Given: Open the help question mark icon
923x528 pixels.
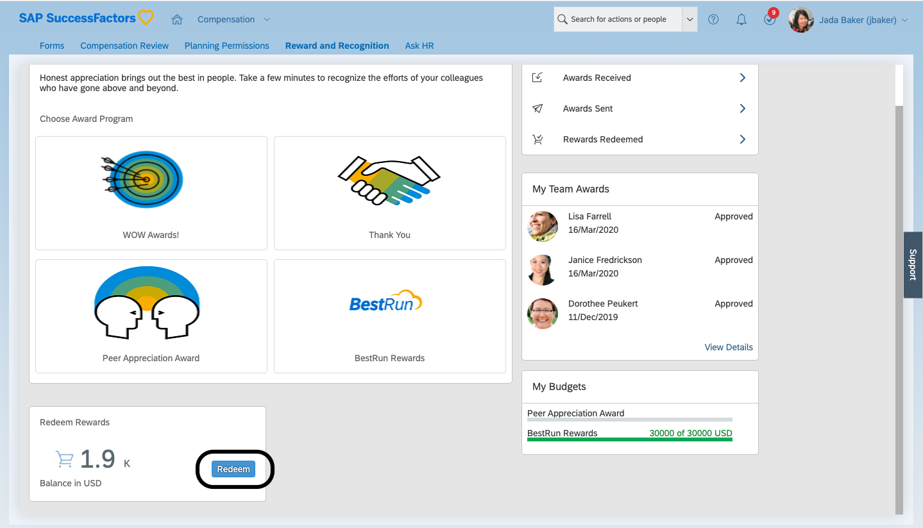Looking at the screenshot, I should click(x=713, y=19).
